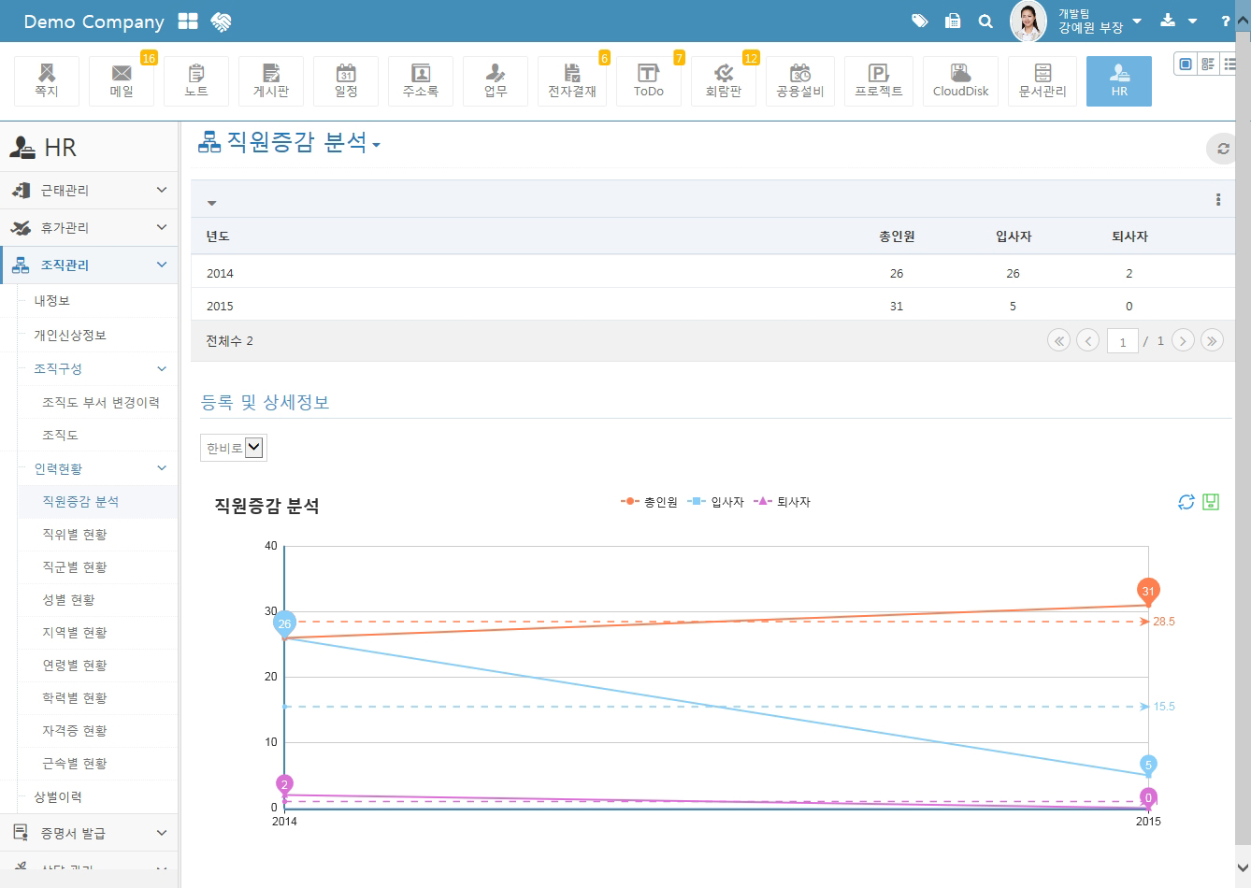Open the 직원증감 분석 title dropdown
Viewport: 1251px width, 888px height.
coord(376,145)
